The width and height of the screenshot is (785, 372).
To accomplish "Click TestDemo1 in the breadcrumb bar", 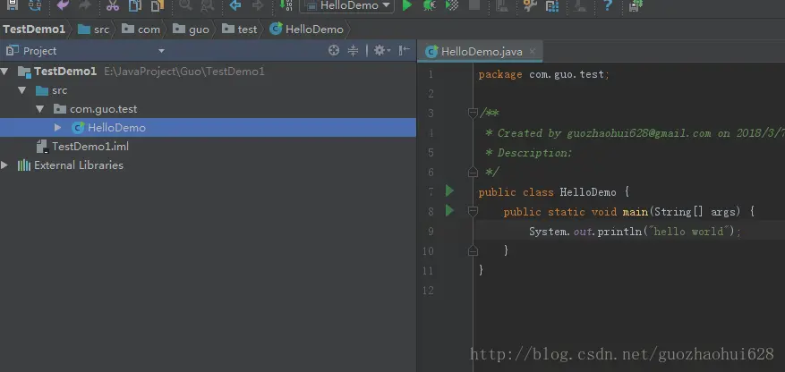I will (34, 30).
